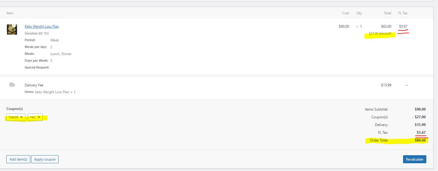Screen dimensions: 438x171
Task: Click the Item column header
Action: point(10,13)
